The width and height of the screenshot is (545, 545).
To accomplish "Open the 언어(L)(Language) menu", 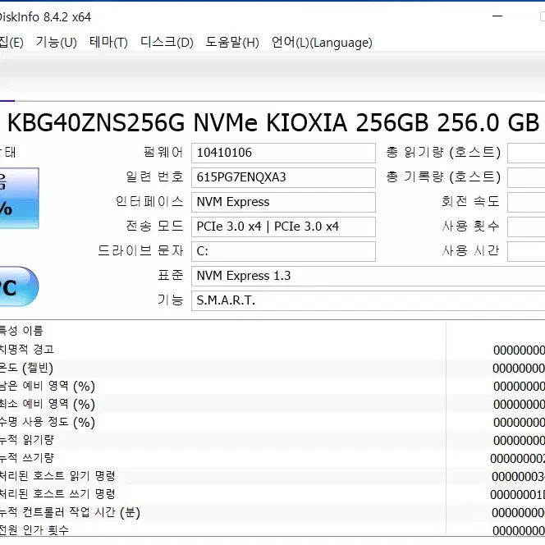I will [x=322, y=43].
